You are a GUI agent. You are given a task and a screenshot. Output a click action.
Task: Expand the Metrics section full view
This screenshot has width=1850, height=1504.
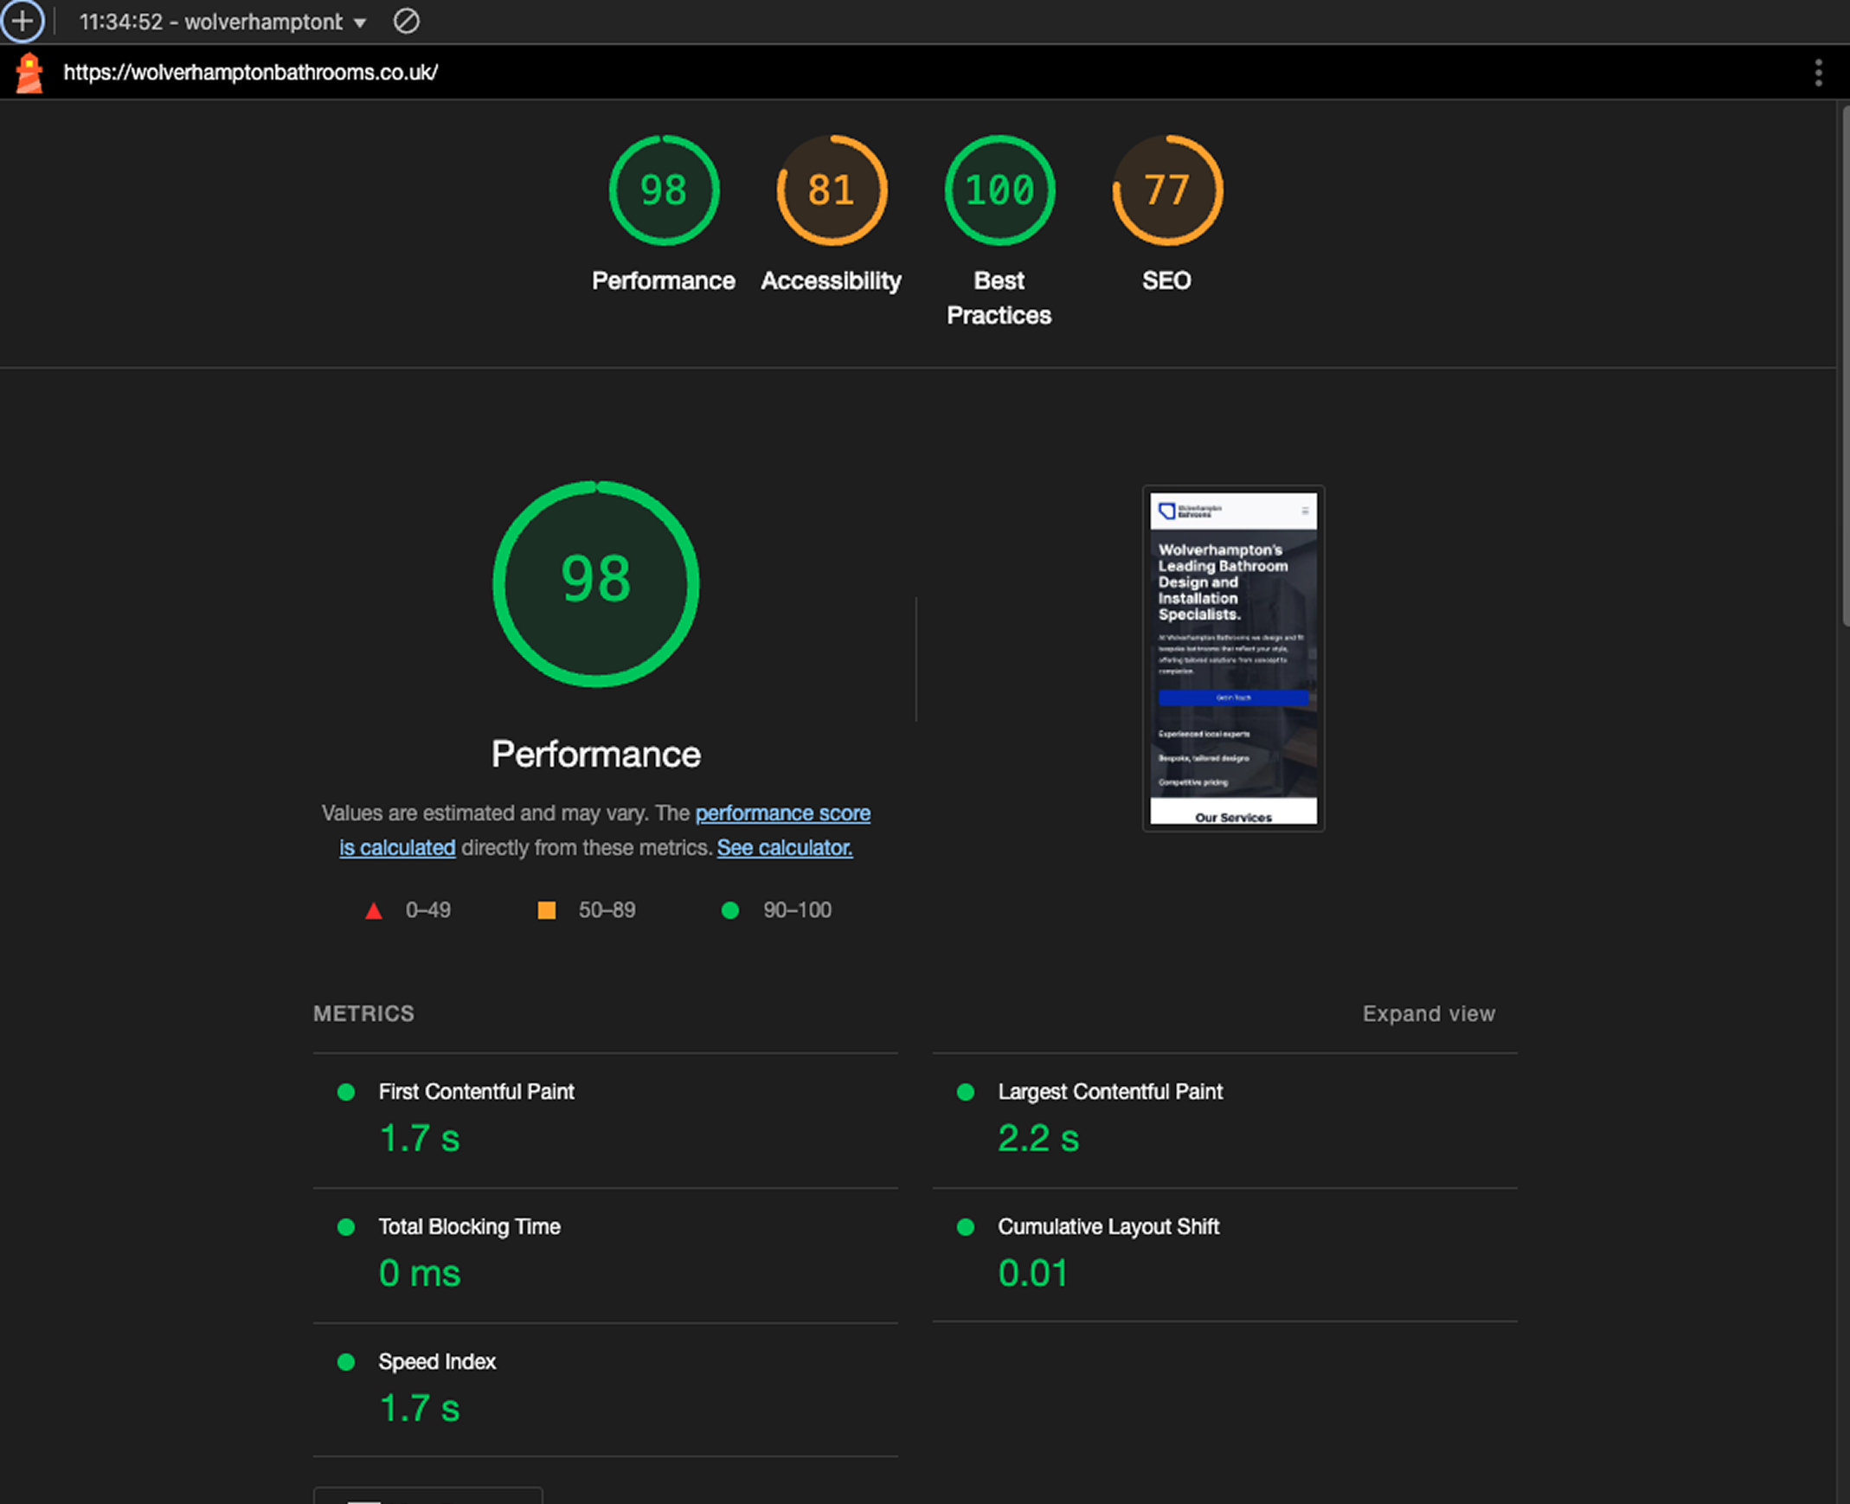(1427, 1012)
